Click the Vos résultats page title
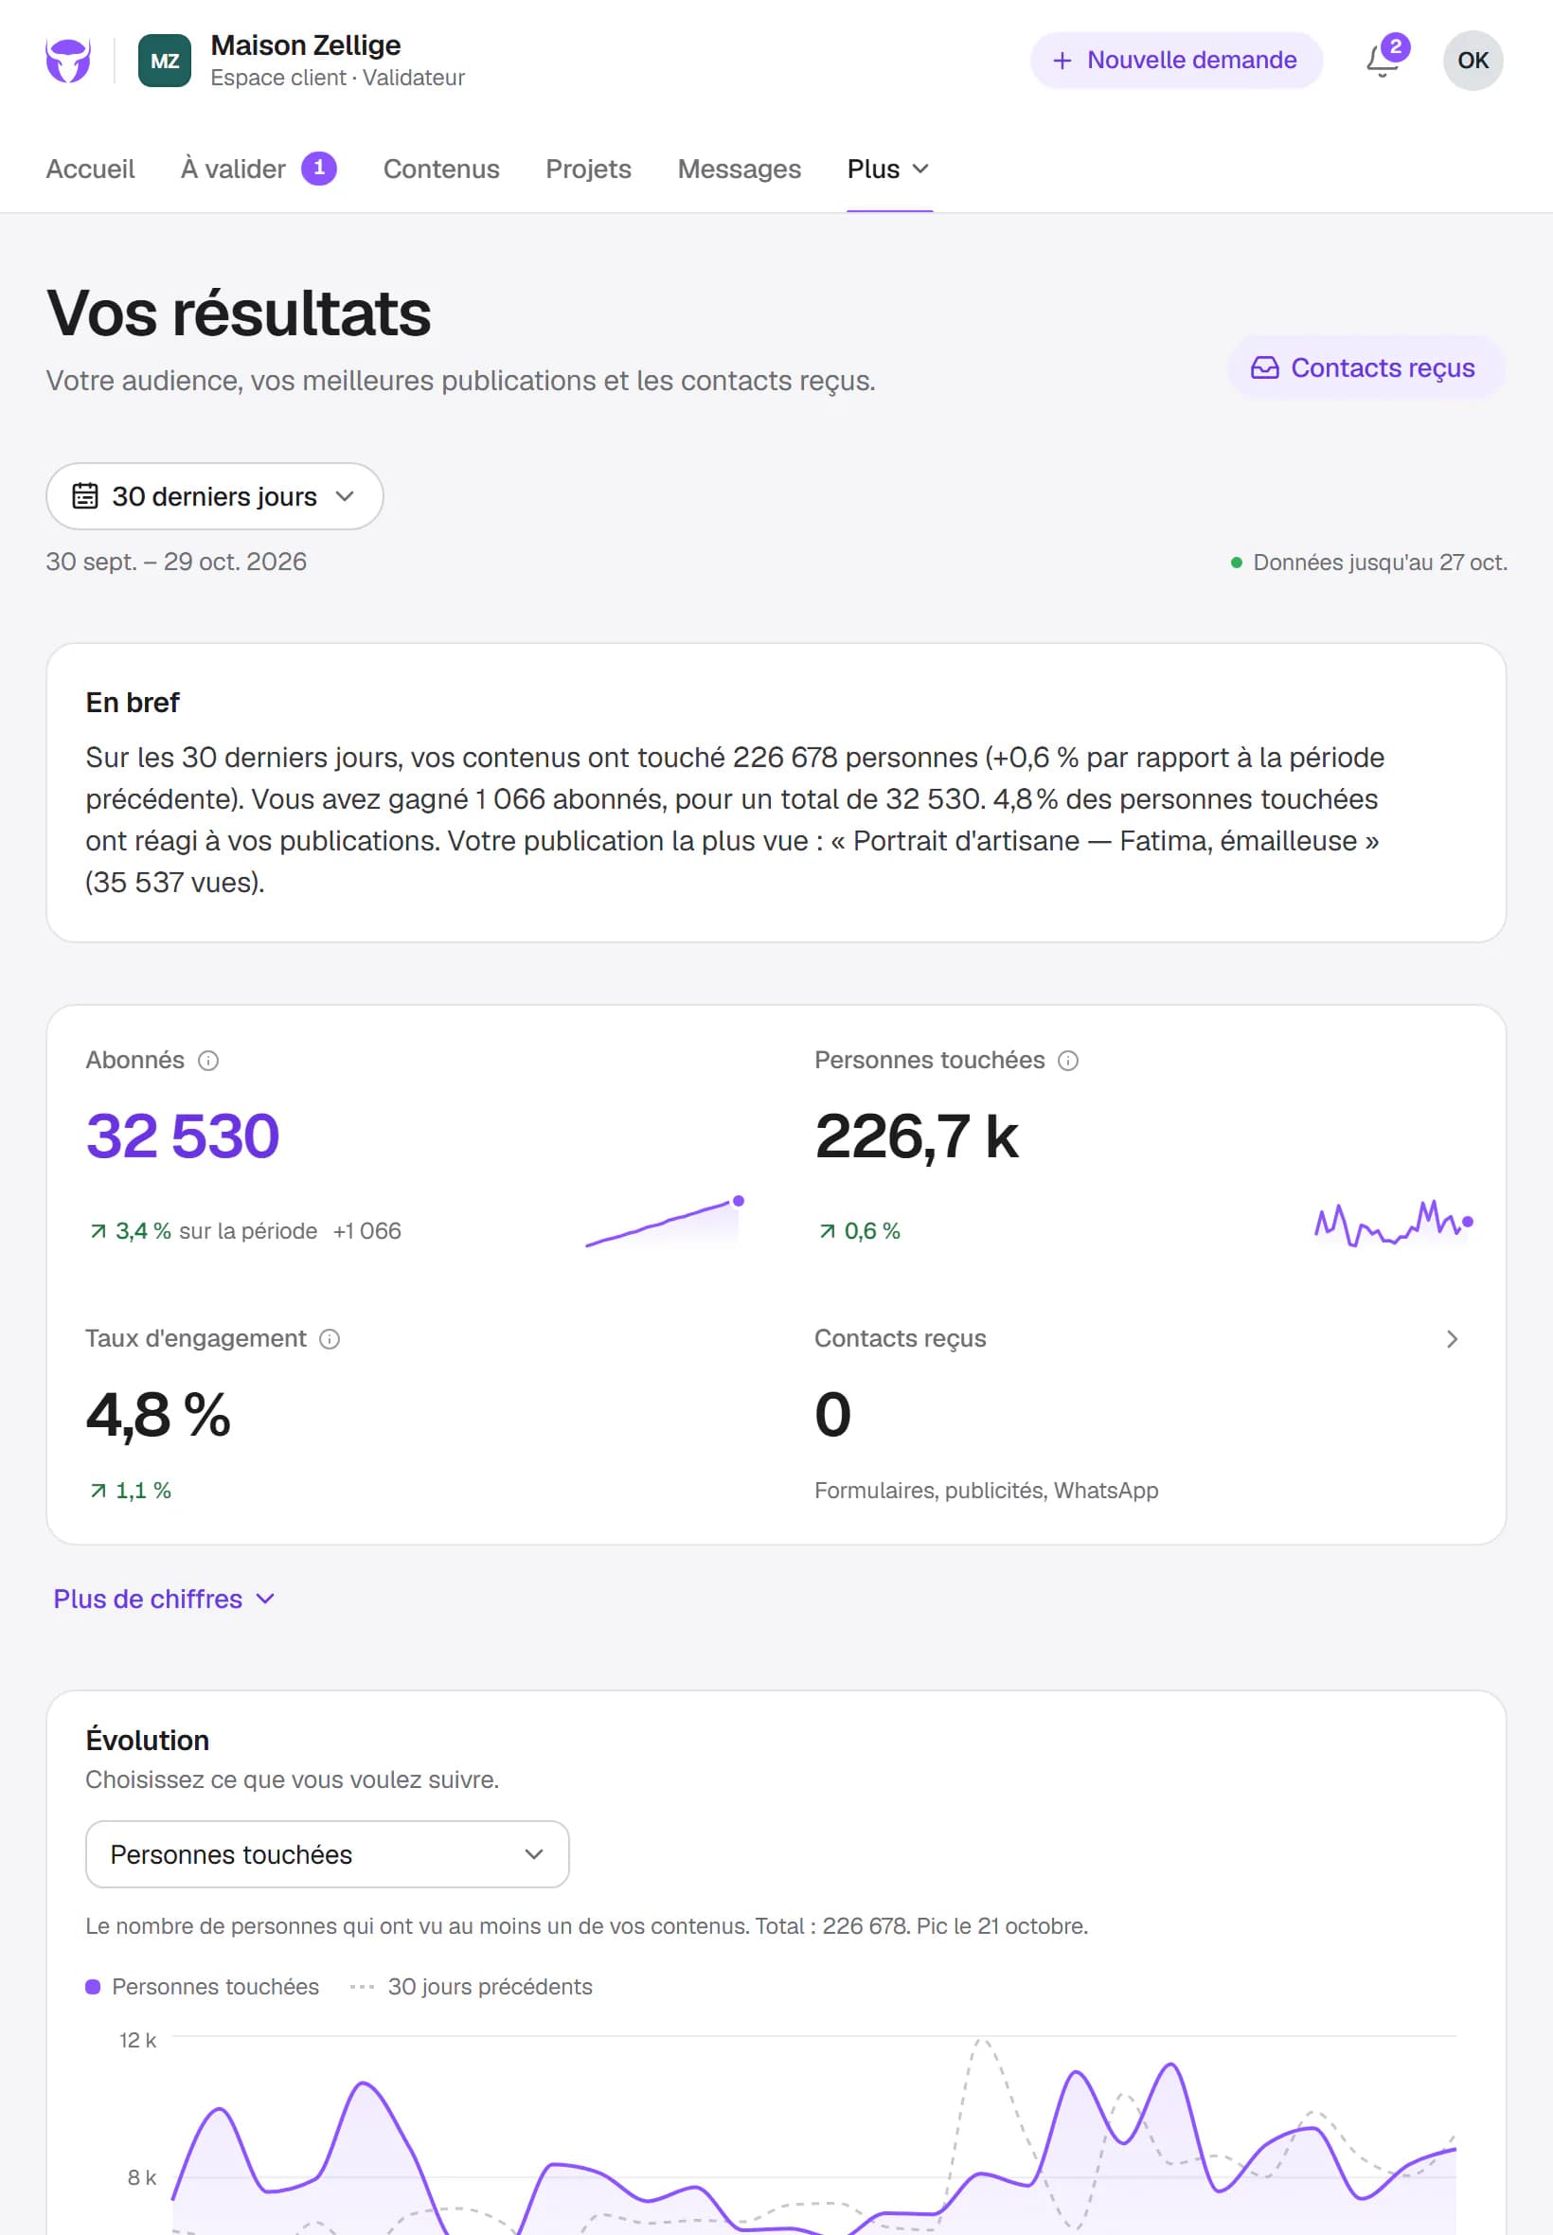The image size is (1553, 2235). (239, 313)
